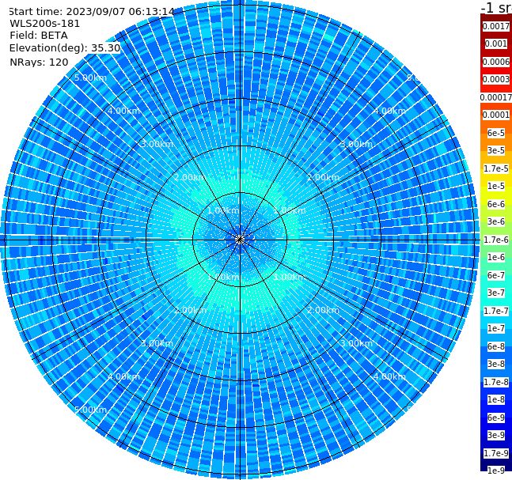The image size is (512, 480).
Task: Click the 4.00km range label in lower-left quadrant
Action: coord(123,376)
